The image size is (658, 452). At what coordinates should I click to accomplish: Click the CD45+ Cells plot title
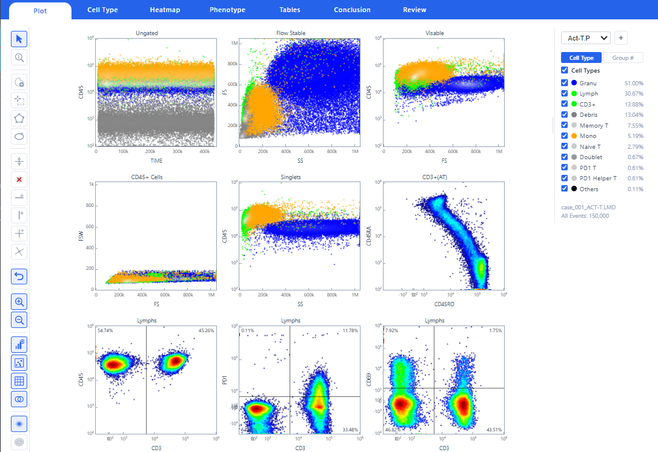coord(147,177)
